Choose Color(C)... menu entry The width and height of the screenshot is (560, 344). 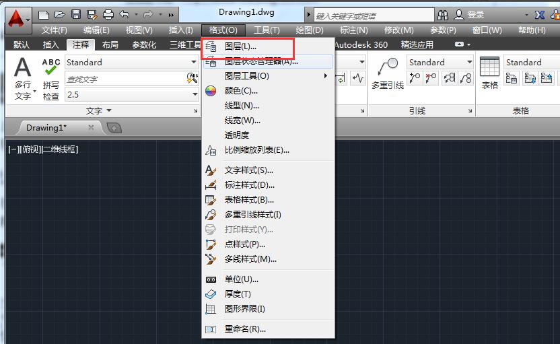268,91
